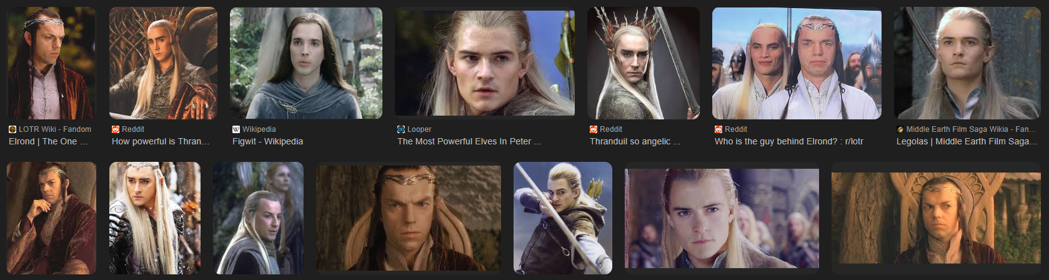
Task: Select the Looper close-up elf face thumbnail
Action: 485,62
